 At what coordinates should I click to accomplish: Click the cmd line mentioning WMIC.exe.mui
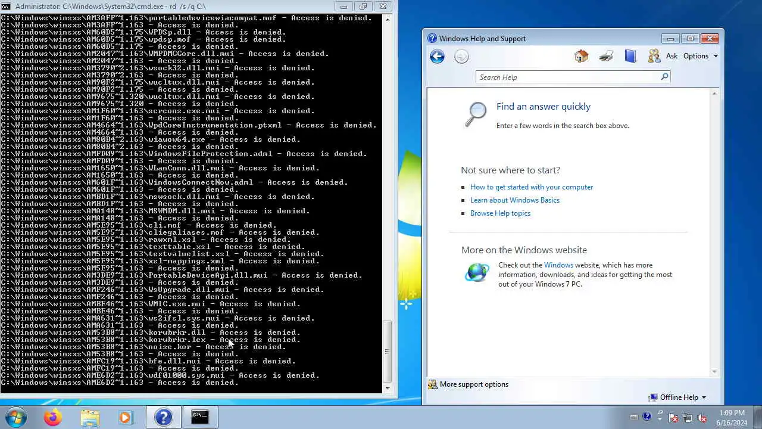(x=151, y=304)
